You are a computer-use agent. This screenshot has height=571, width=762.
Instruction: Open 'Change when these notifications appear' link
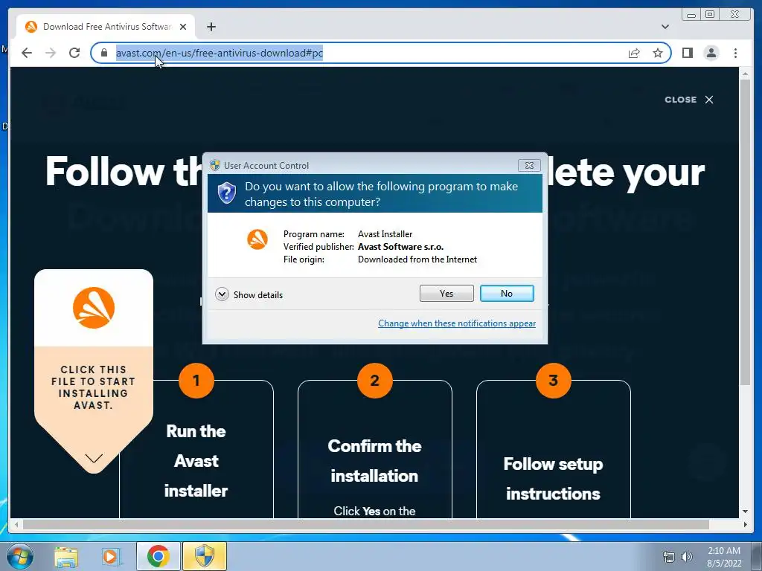coord(457,323)
